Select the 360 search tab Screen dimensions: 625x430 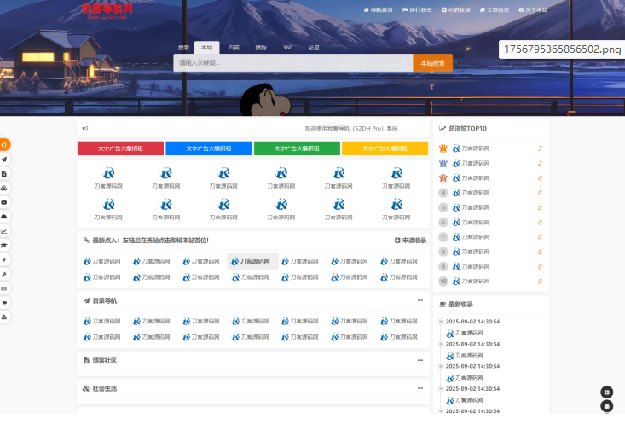pos(287,48)
